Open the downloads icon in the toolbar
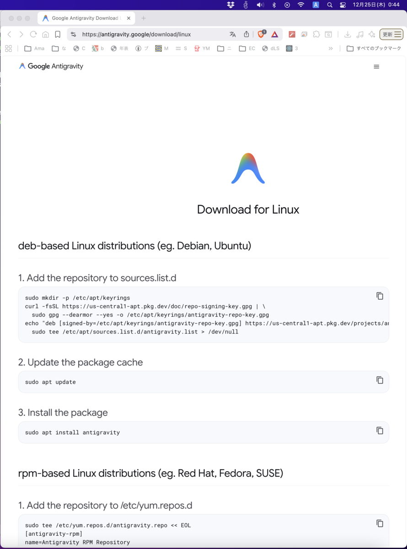This screenshot has width=407, height=549. (348, 34)
